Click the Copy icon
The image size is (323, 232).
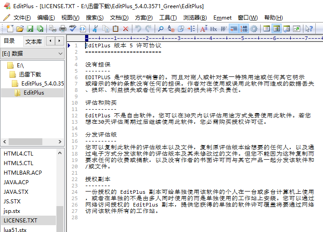(106, 29)
